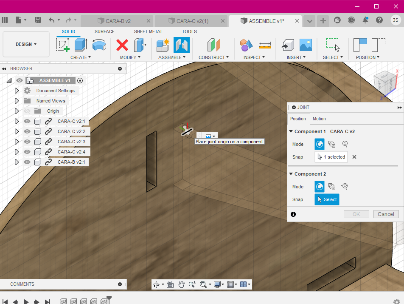Choose Between Two Faces mode for Component 2
The image size is (404, 304).
pyautogui.click(x=331, y=187)
